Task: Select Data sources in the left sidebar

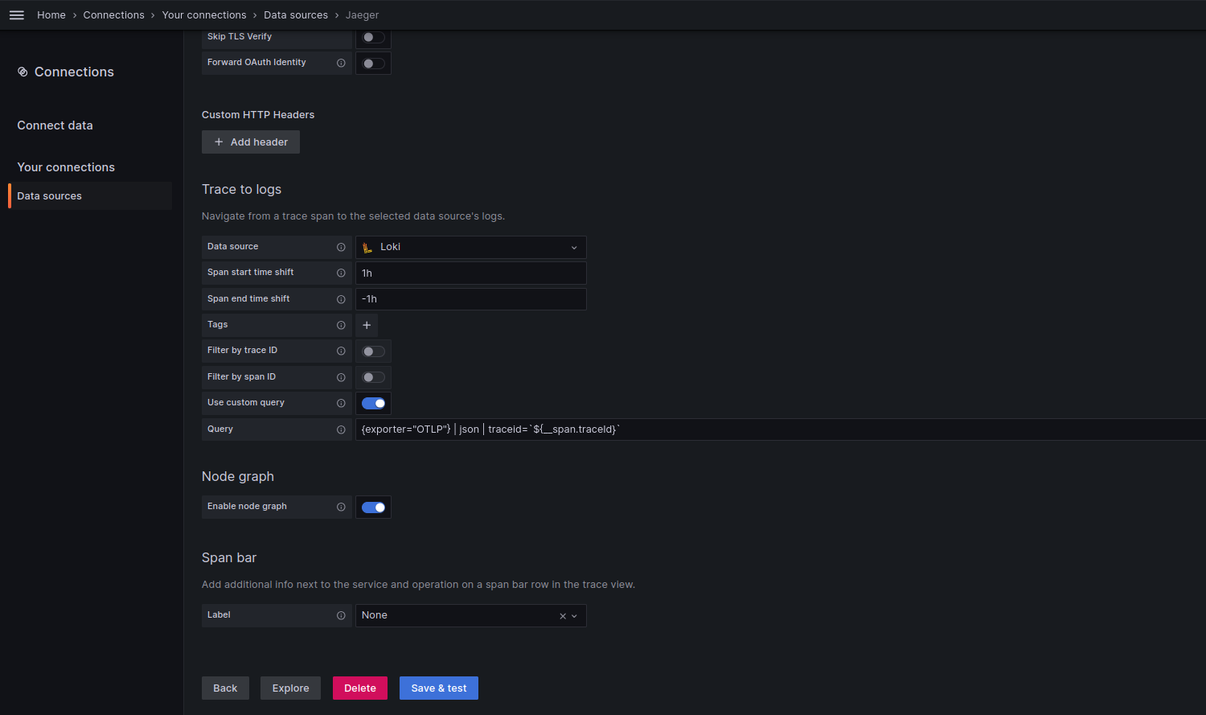Action: coord(49,195)
